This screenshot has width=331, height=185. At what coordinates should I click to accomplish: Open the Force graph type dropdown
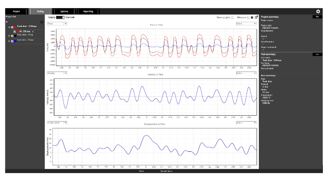click(57, 23)
